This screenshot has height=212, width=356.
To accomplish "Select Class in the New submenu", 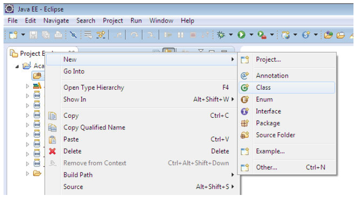I will coord(287,88).
